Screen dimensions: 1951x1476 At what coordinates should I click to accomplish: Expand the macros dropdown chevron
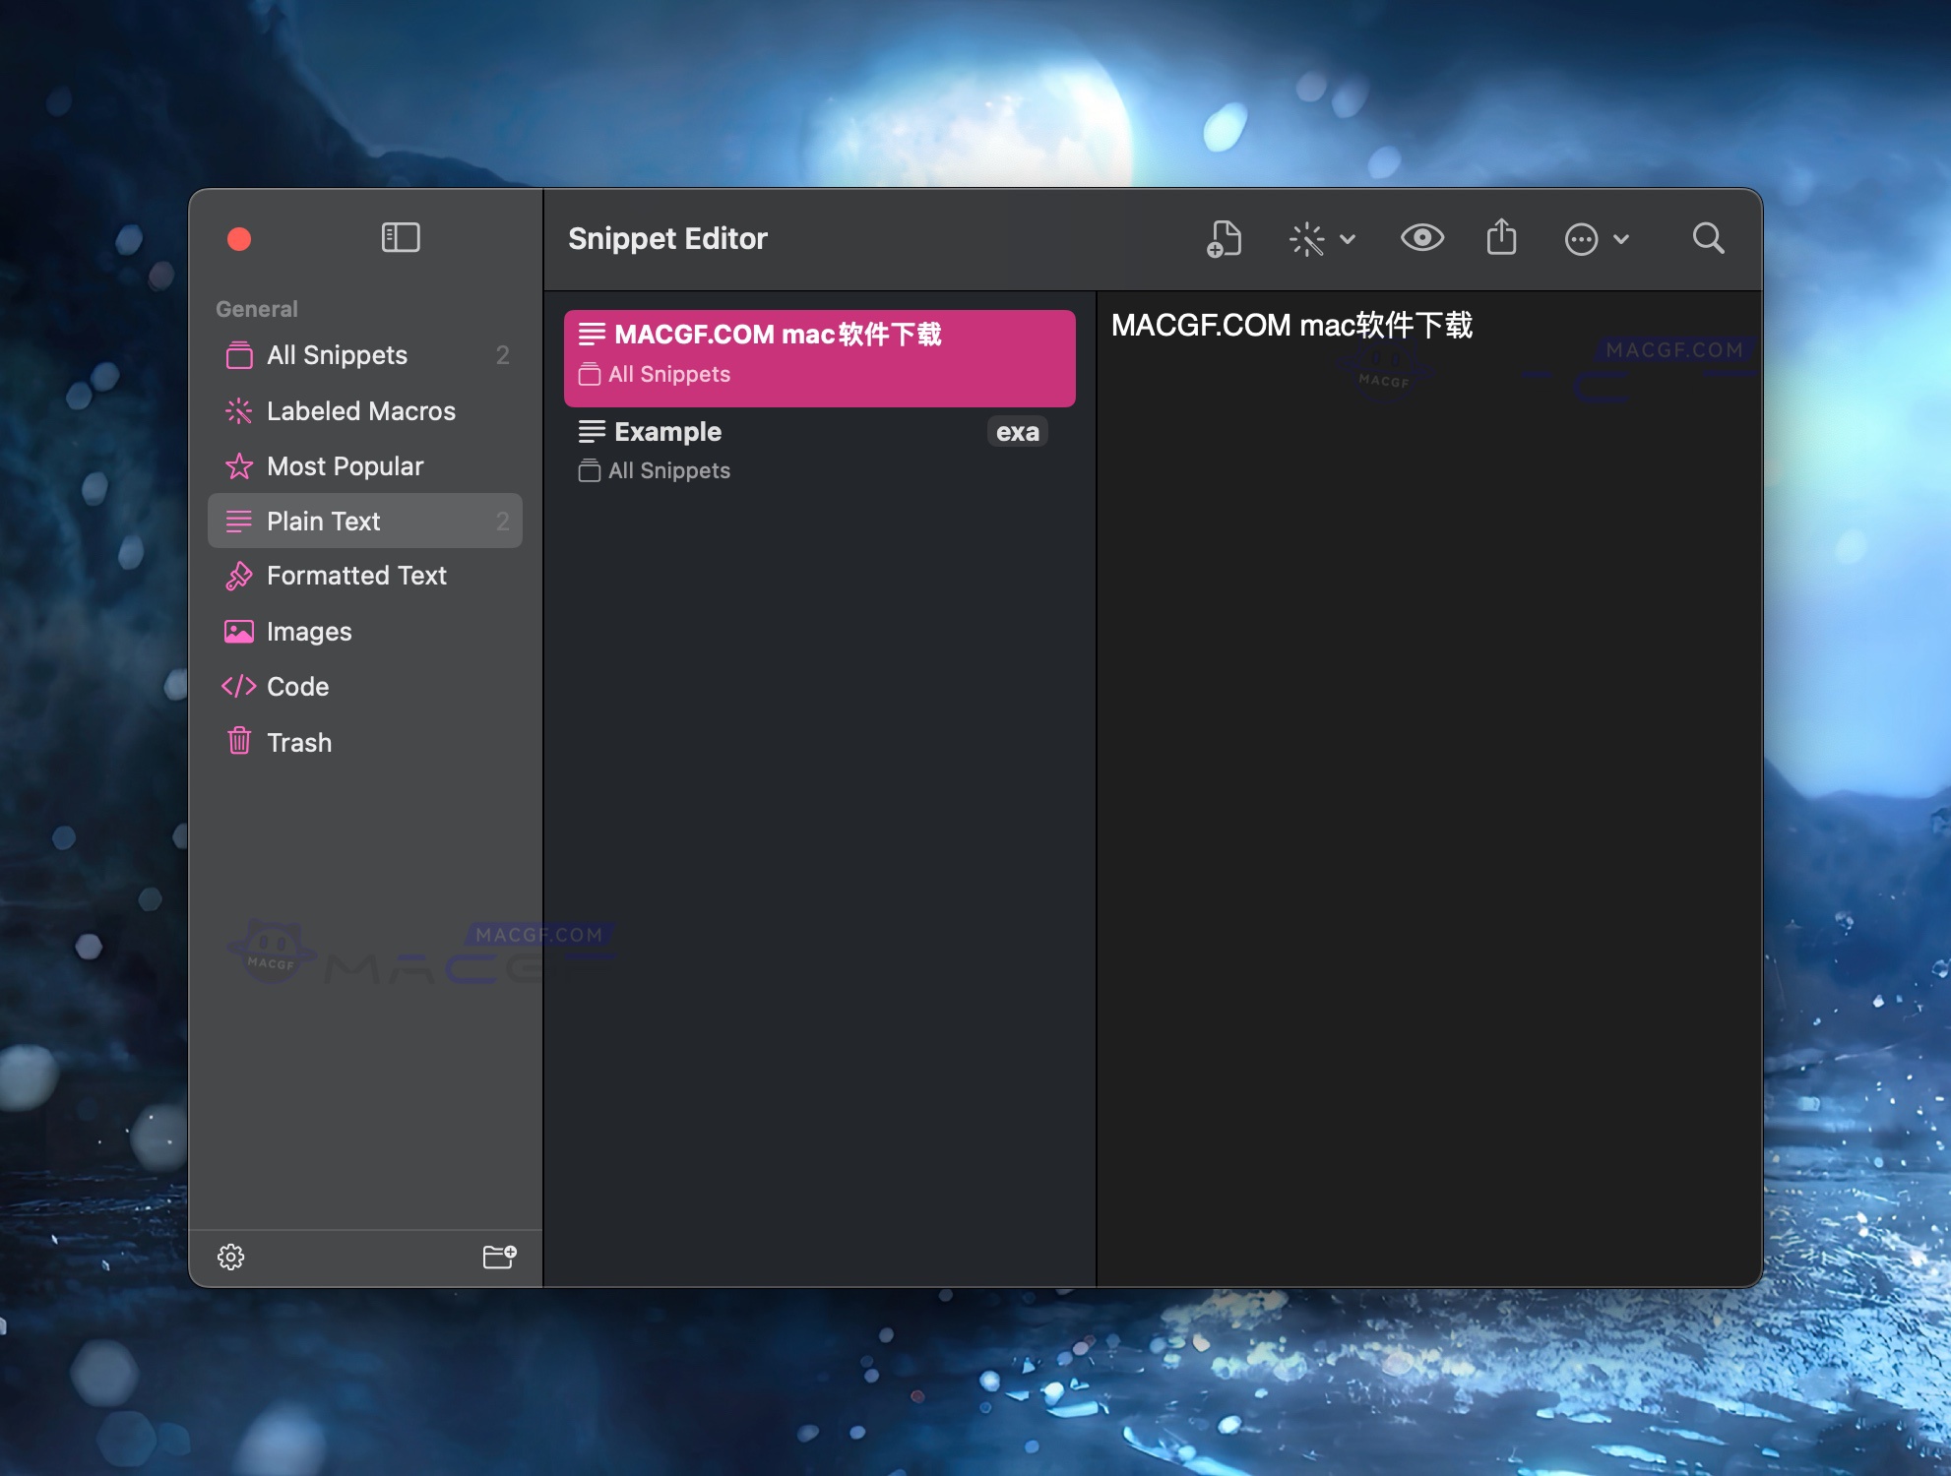1348,239
